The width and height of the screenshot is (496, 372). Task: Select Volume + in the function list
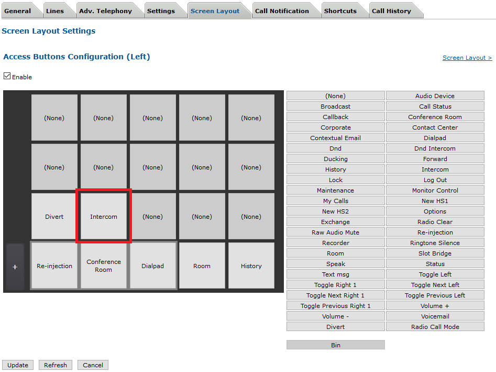click(435, 306)
